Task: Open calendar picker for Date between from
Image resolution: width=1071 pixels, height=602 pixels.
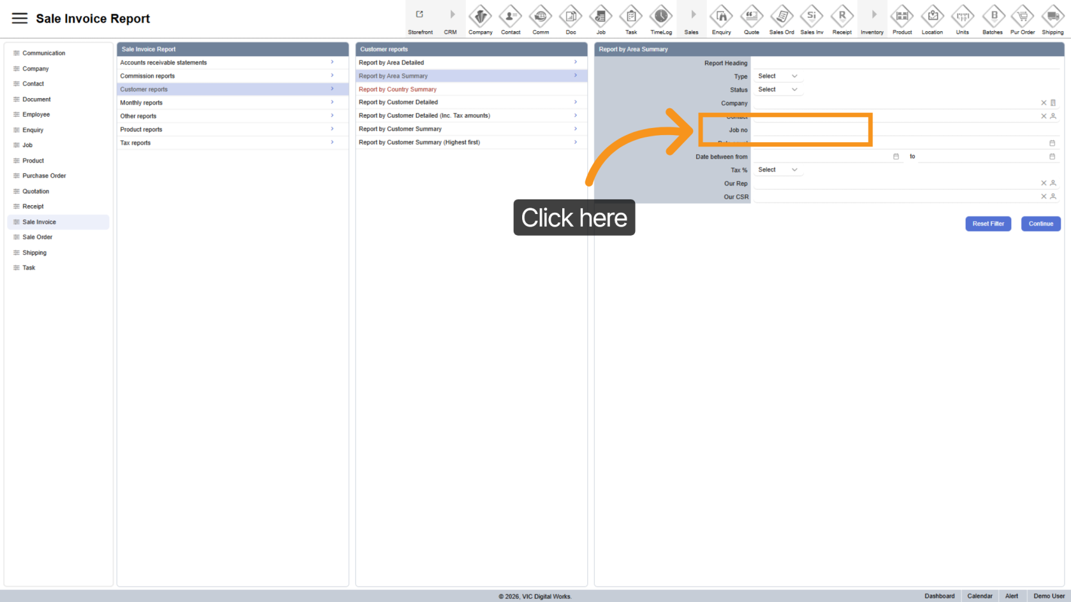Action: click(x=896, y=157)
